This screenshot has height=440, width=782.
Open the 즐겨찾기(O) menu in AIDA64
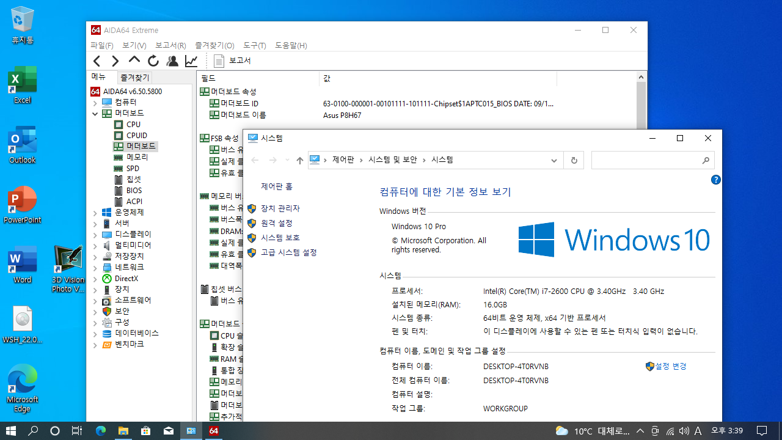pos(214,45)
